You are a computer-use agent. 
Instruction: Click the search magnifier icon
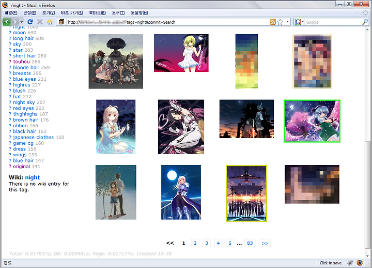click(x=365, y=22)
